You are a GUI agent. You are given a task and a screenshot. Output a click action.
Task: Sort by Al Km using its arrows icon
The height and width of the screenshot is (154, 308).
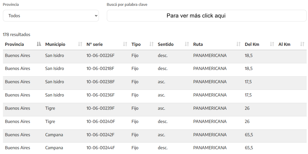[x=302, y=44]
